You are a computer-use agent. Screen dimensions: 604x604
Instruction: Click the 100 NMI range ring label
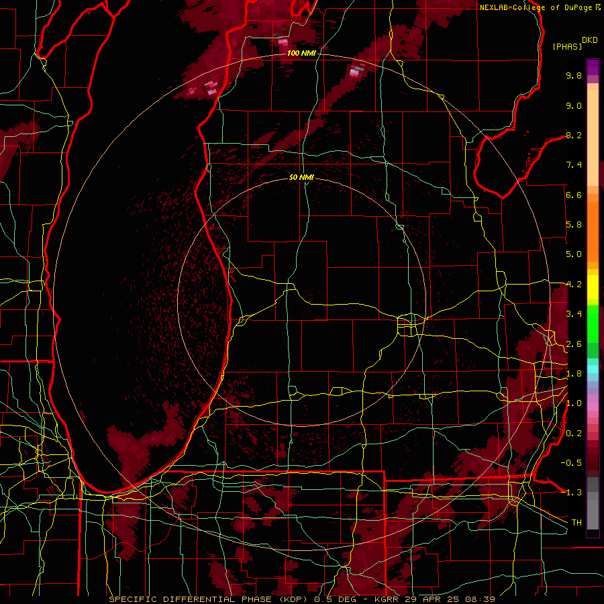(301, 53)
